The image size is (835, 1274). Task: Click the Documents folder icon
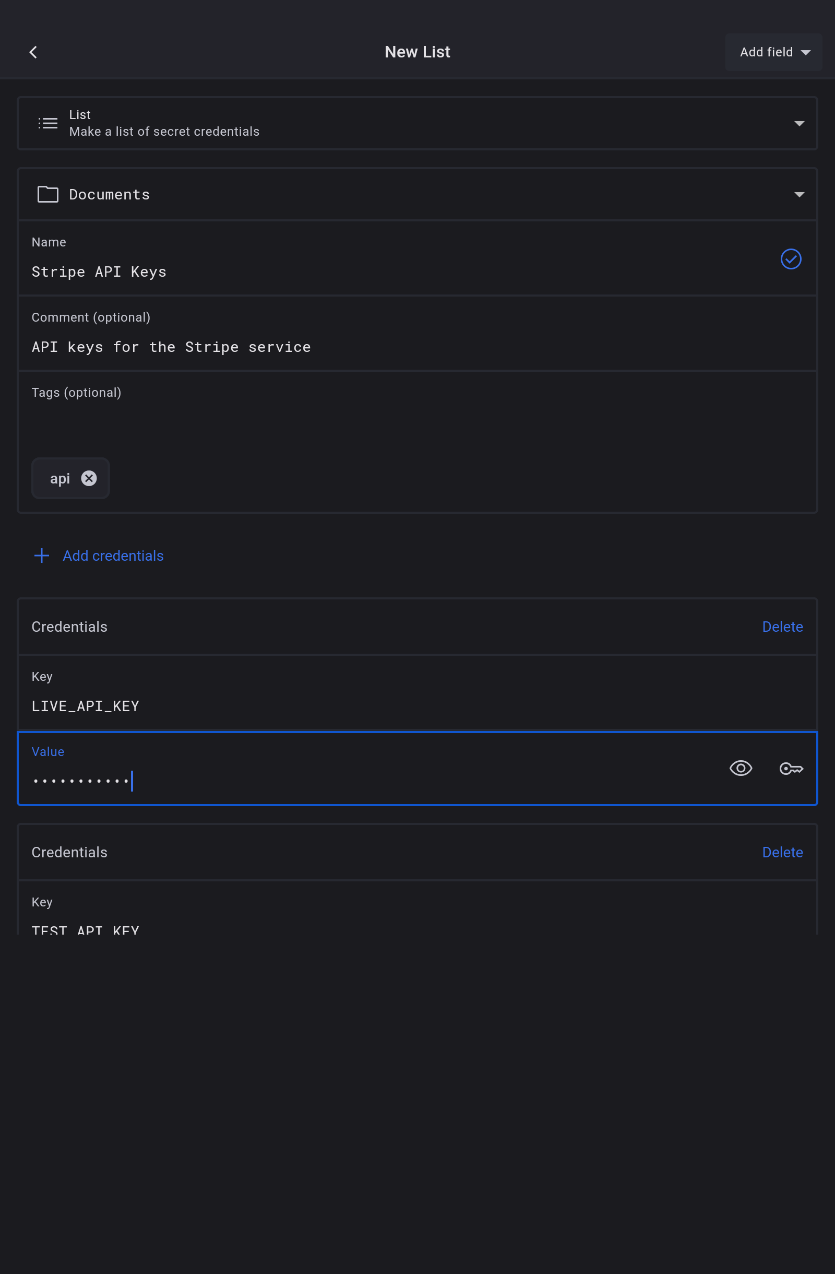tap(47, 194)
